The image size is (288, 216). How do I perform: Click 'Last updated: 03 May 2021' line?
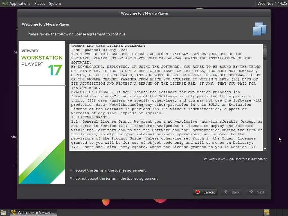pyautogui.click(x=99, y=50)
